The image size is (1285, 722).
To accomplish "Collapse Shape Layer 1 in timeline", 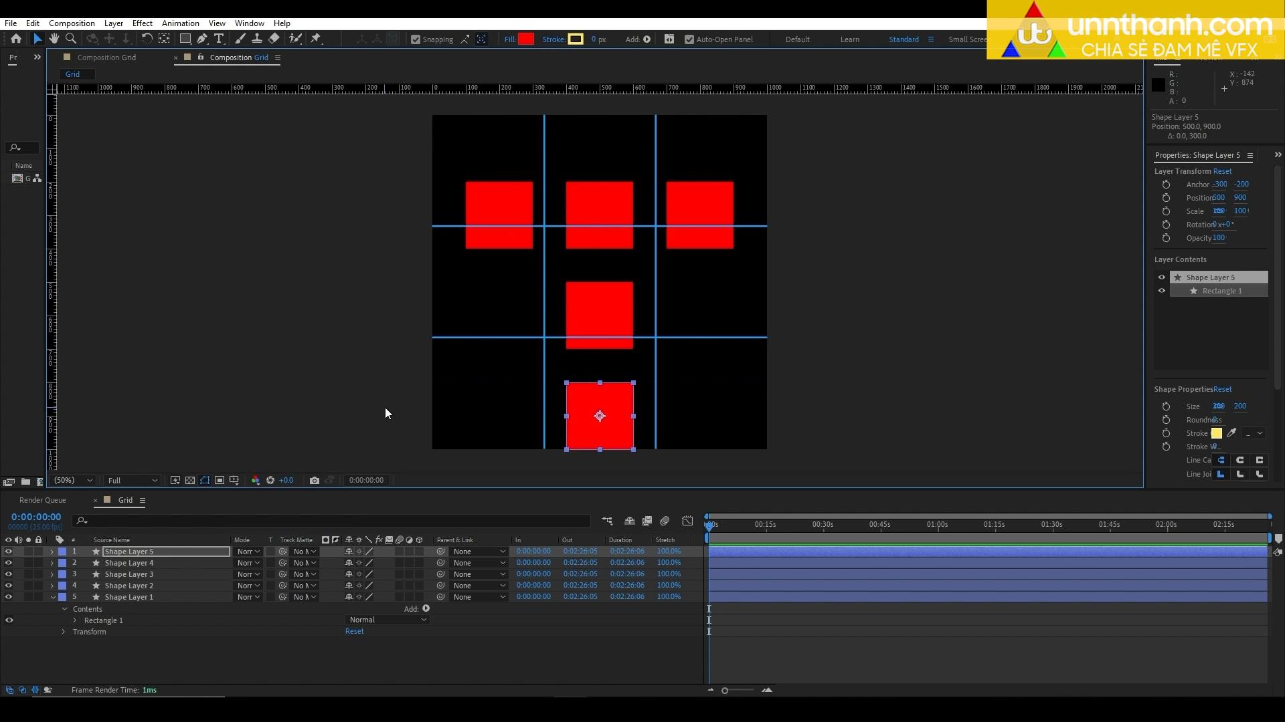I will point(52,598).
